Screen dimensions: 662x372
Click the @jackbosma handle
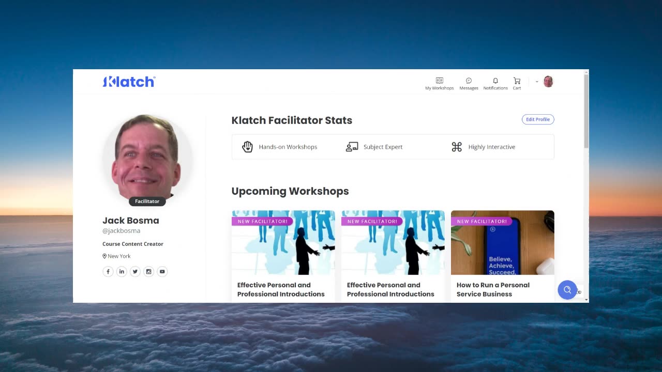click(122, 230)
